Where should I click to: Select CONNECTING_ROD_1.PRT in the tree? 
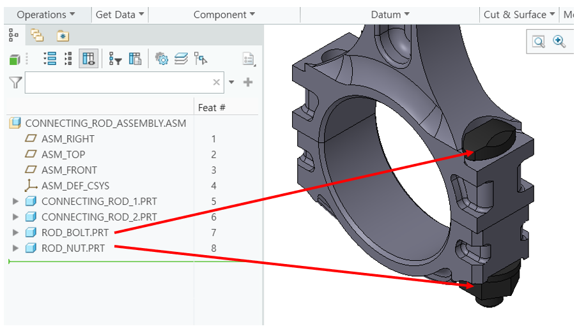tap(99, 202)
